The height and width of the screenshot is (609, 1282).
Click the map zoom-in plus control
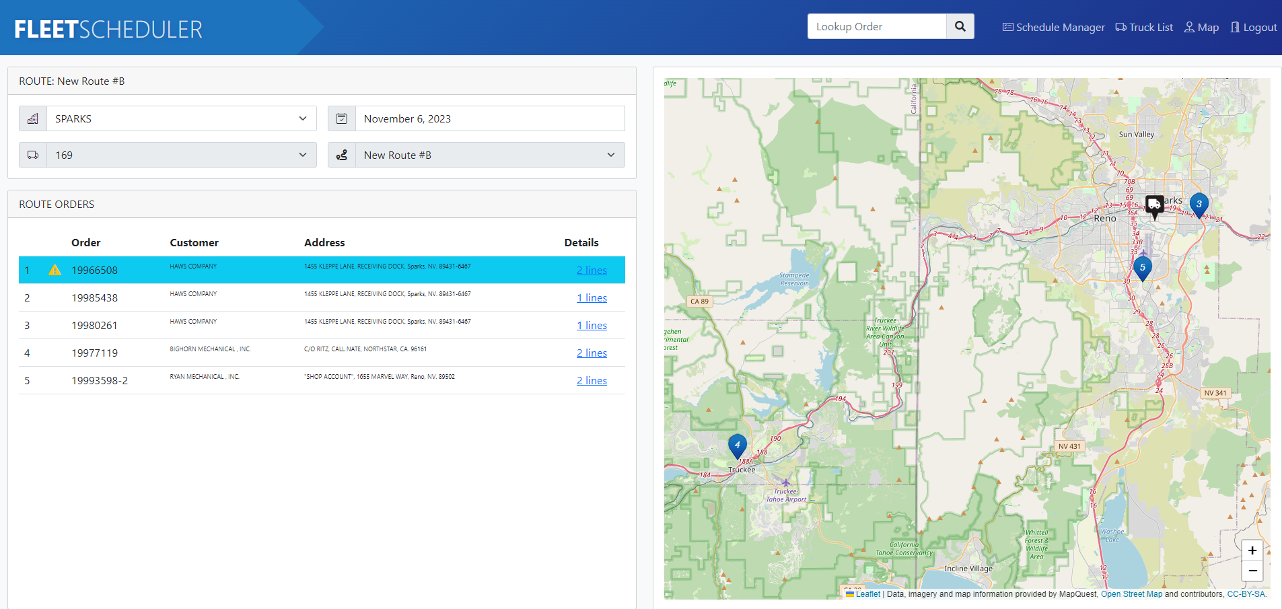point(1252,550)
